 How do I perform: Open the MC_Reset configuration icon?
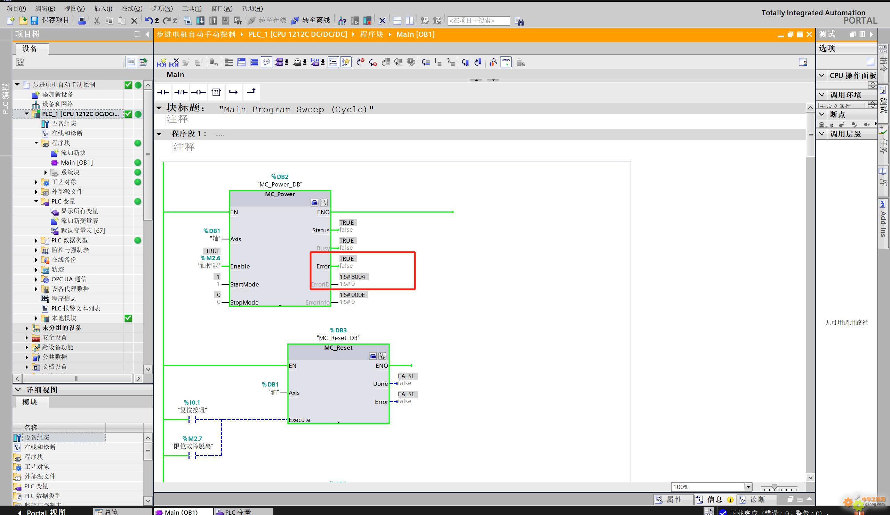click(x=372, y=356)
